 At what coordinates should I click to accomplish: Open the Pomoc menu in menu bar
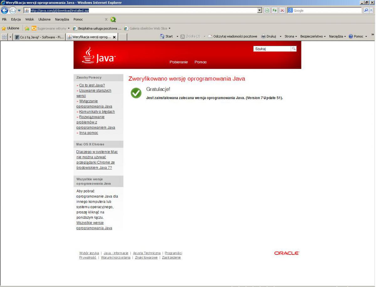78,19
